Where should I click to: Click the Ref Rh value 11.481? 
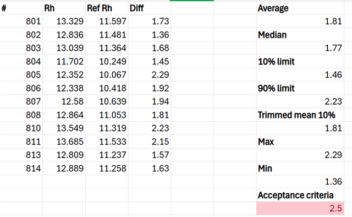[107, 35]
